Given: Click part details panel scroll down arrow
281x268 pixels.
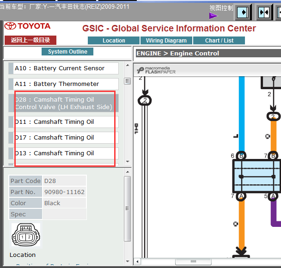Looking at the screenshot, I should pyautogui.click(x=128, y=261).
